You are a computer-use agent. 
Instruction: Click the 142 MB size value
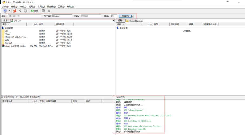point(33,46)
